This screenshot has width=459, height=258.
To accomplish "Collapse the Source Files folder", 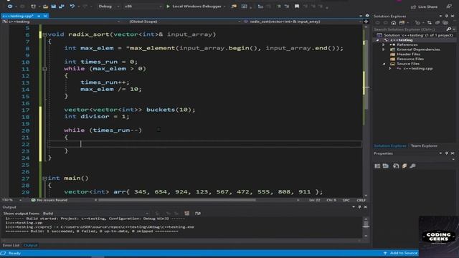I will [x=384, y=64].
